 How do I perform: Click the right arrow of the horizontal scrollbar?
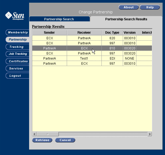tap(150, 134)
